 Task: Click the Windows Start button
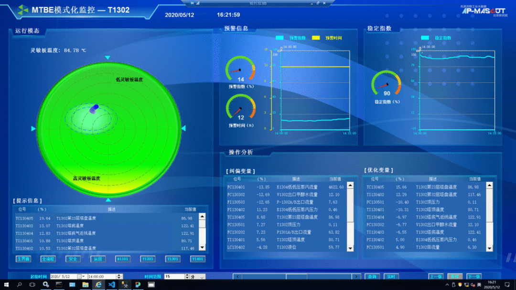(x=6, y=285)
